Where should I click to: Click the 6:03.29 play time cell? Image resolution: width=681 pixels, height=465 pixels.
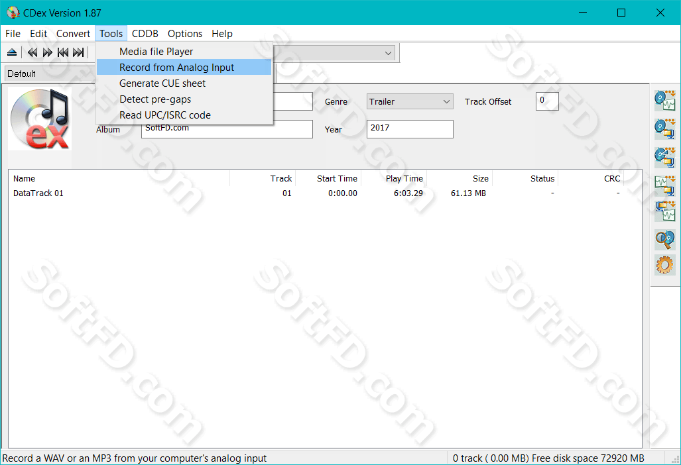tap(408, 193)
